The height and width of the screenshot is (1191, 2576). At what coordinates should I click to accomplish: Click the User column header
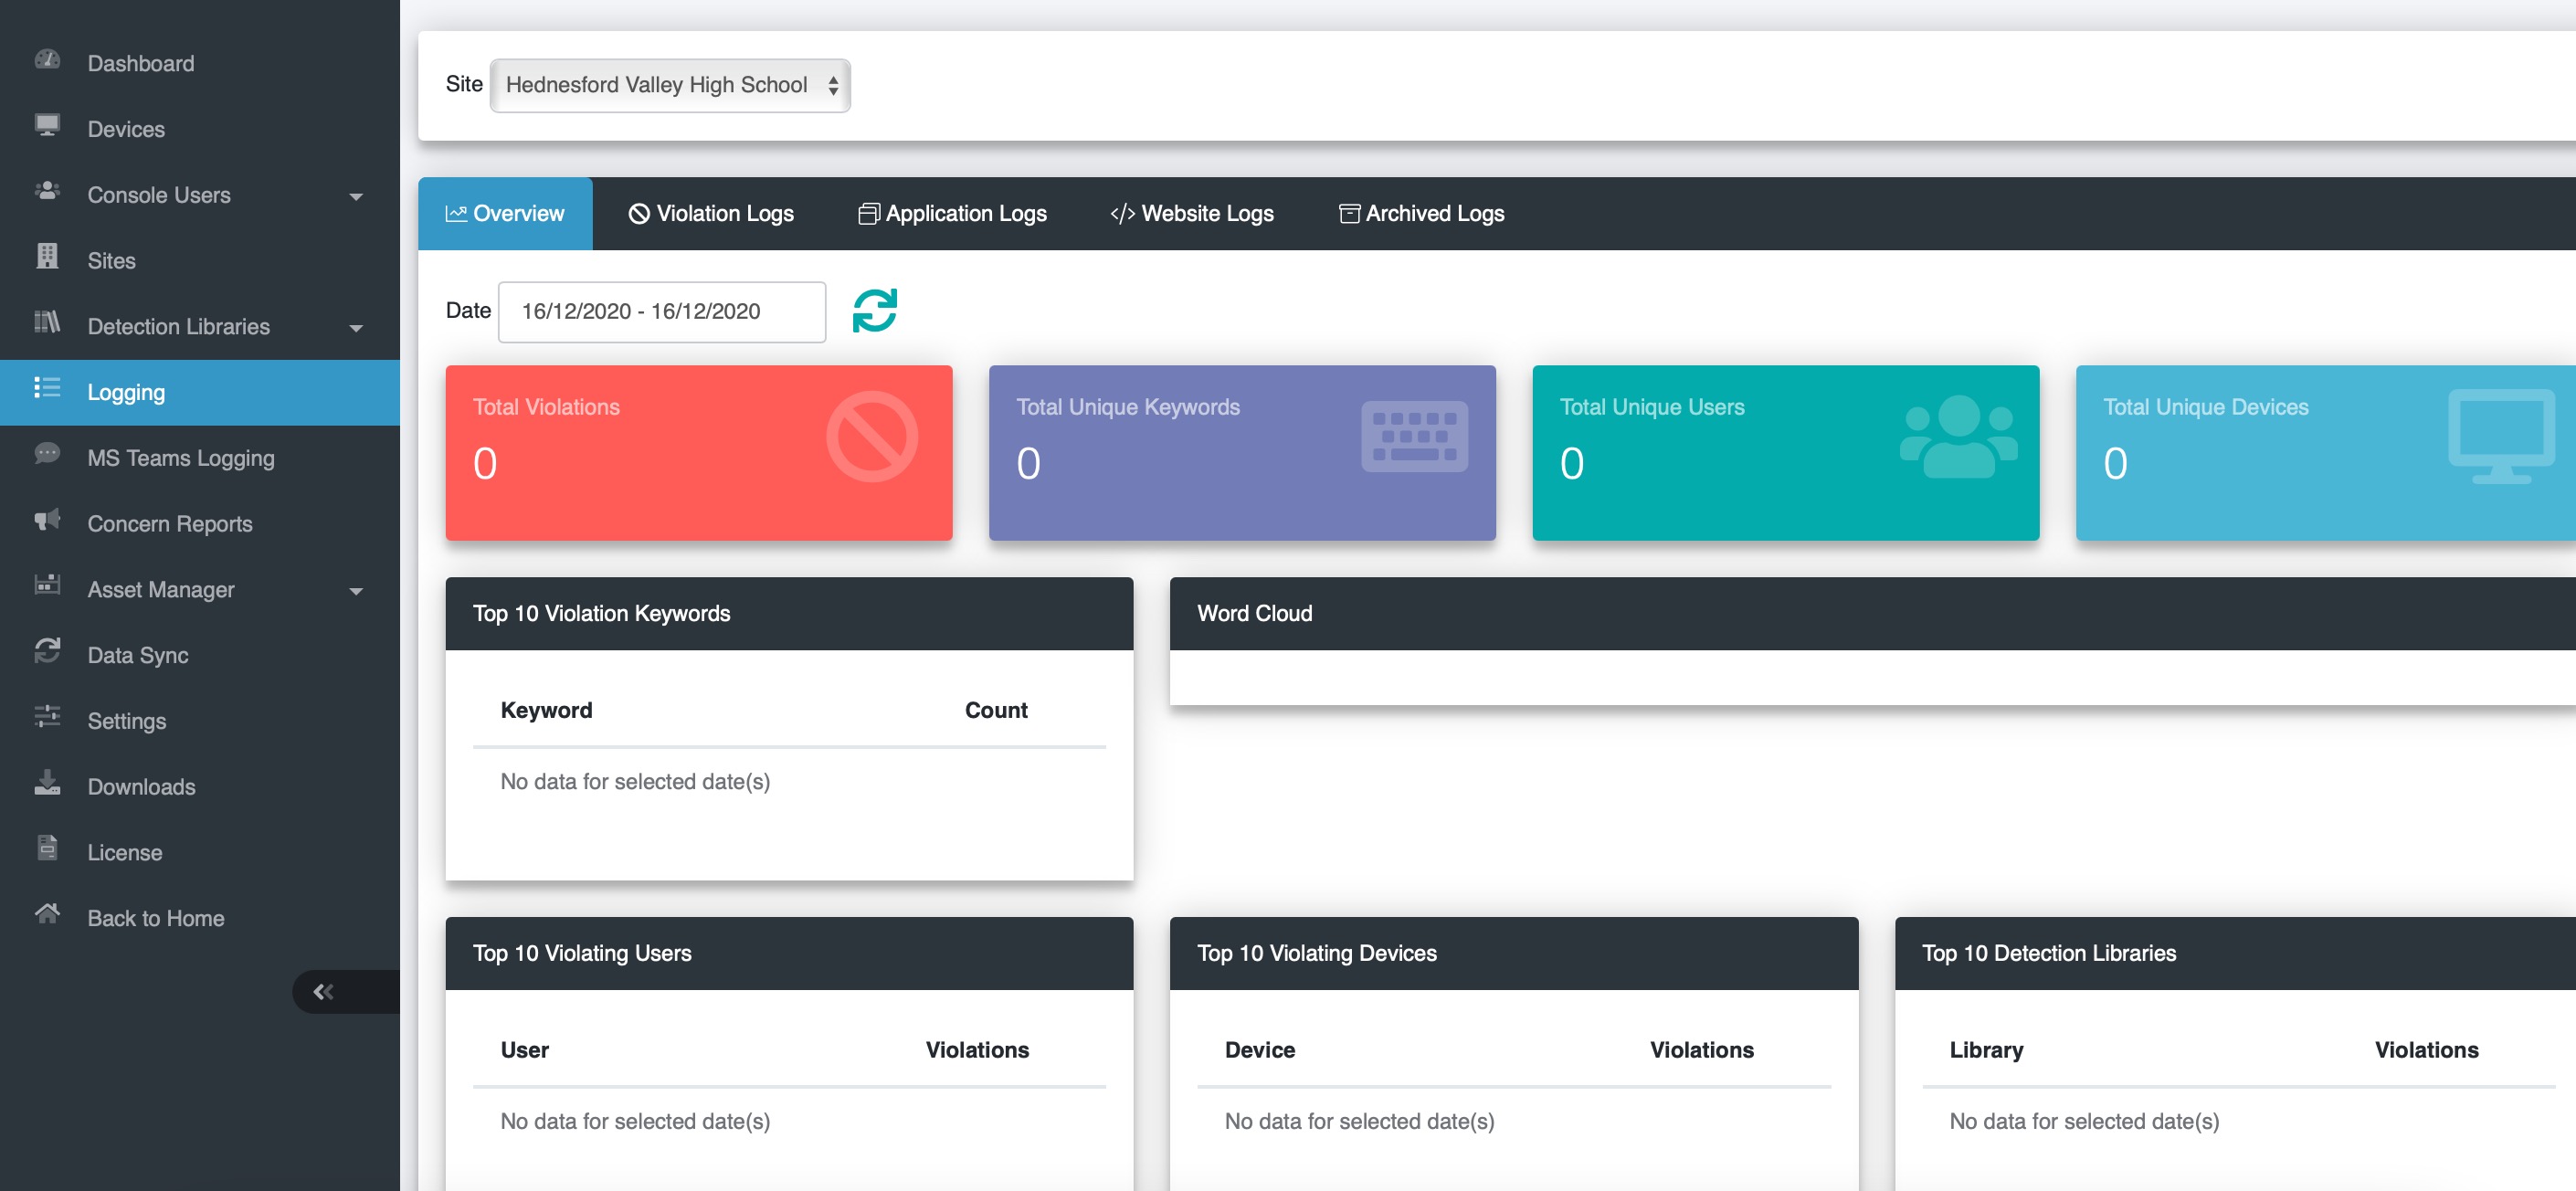tap(525, 1051)
